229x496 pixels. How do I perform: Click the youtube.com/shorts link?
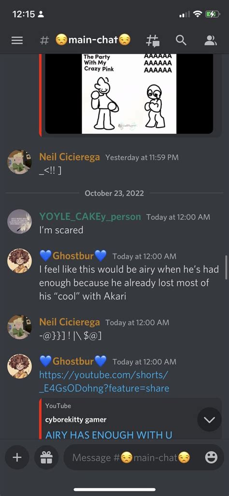click(104, 381)
